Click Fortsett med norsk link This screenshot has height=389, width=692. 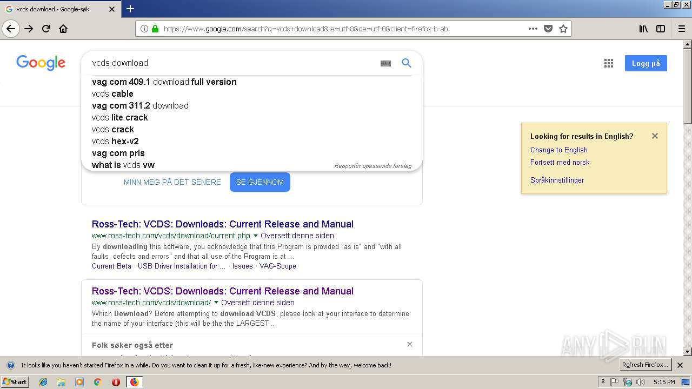click(560, 163)
